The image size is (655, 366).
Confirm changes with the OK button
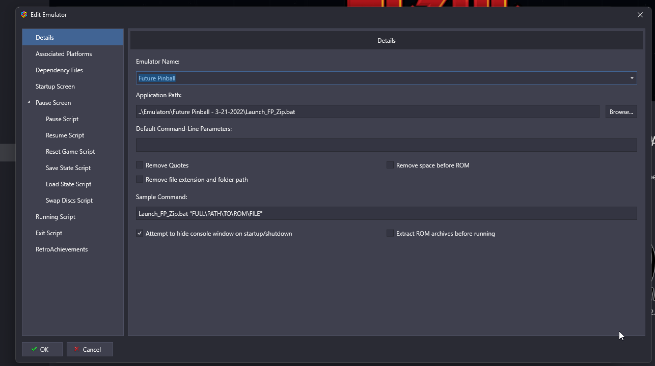point(42,349)
